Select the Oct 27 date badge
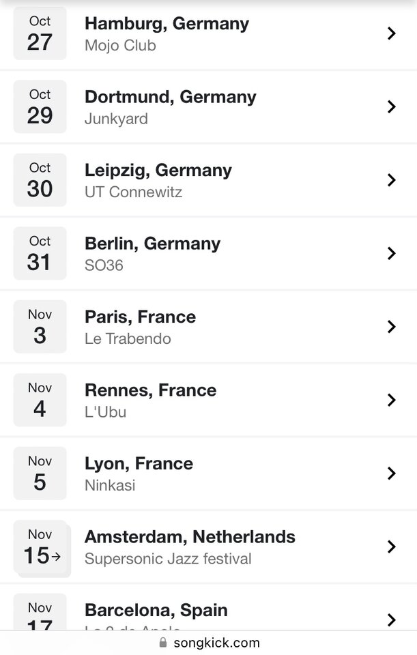Screen dimensions: 417x655 (40, 33)
